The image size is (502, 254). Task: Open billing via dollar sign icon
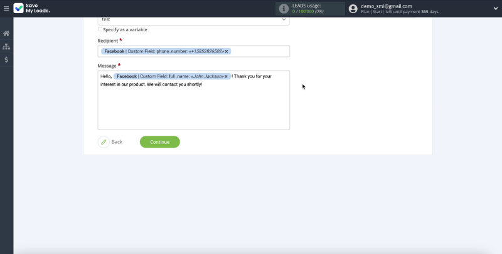pyautogui.click(x=6, y=60)
